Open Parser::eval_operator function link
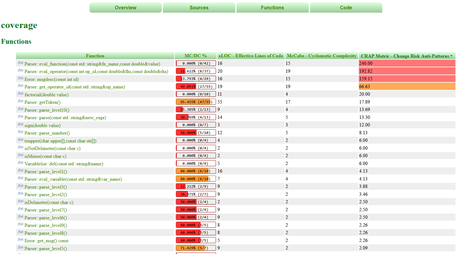 tap(96, 71)
